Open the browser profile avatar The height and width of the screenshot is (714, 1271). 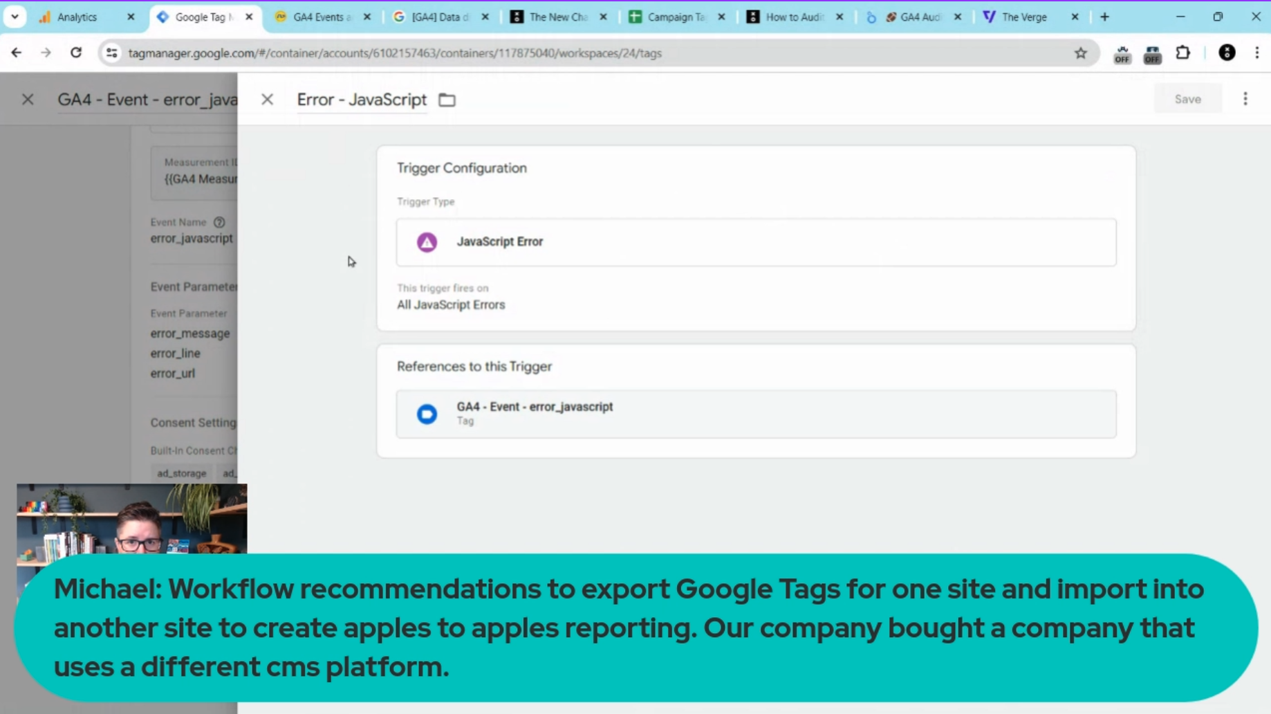tap(1227, 53)
